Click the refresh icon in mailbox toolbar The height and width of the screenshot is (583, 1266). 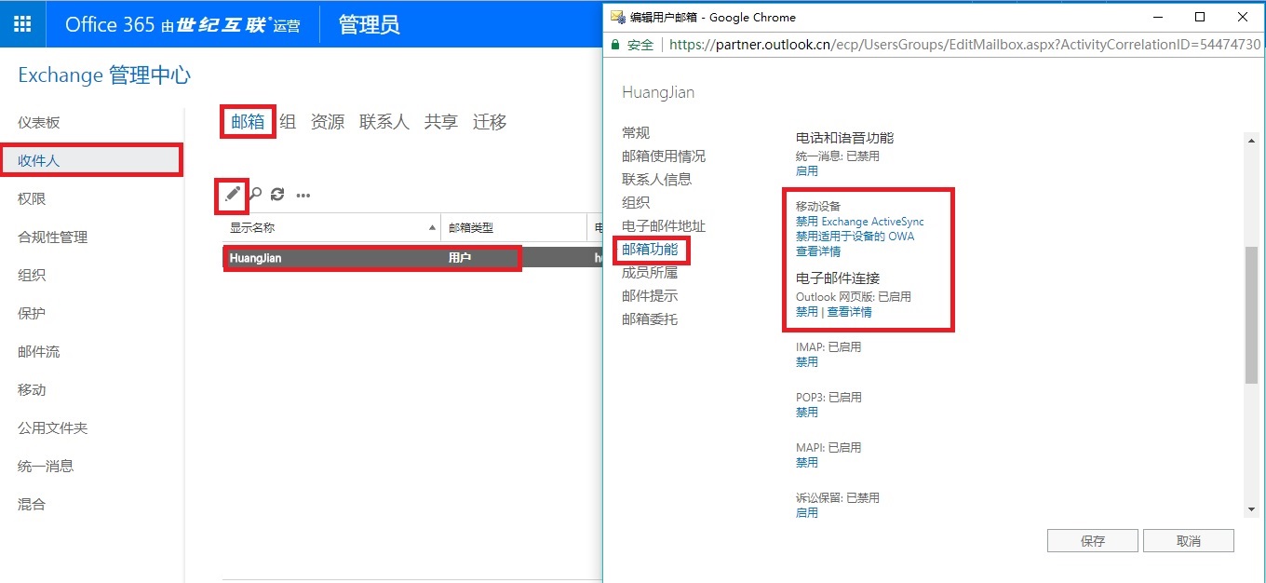(277, 195)
